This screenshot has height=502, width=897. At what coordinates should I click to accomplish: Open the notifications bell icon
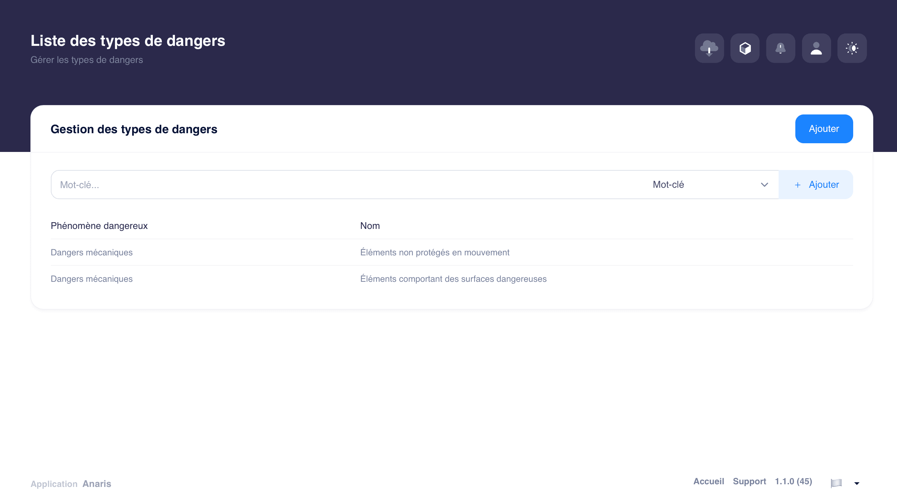click(781, 48)
